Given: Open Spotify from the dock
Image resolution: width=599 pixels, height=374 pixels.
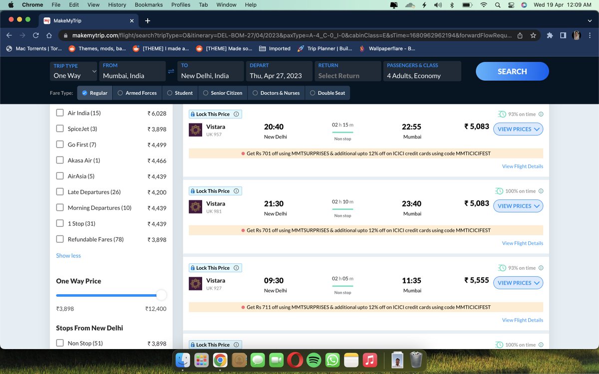Looking at the screenshot, I should [313, 360].
